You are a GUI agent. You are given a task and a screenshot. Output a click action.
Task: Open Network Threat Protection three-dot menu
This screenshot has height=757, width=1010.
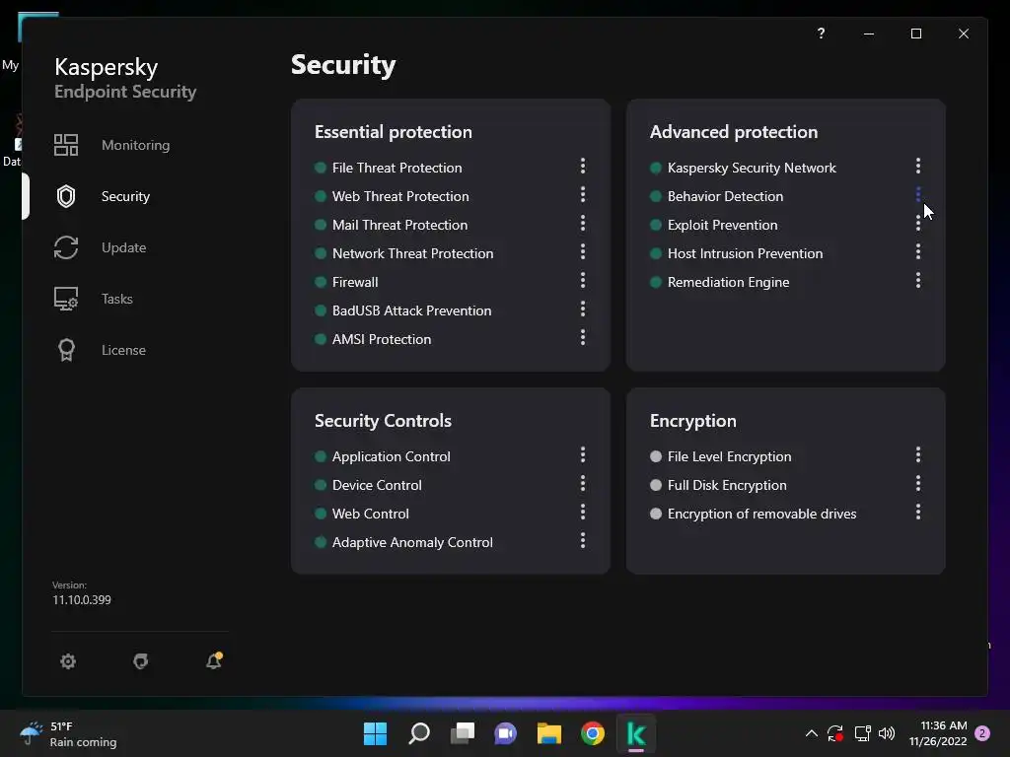pyautogui.click(x=583, y=251)
